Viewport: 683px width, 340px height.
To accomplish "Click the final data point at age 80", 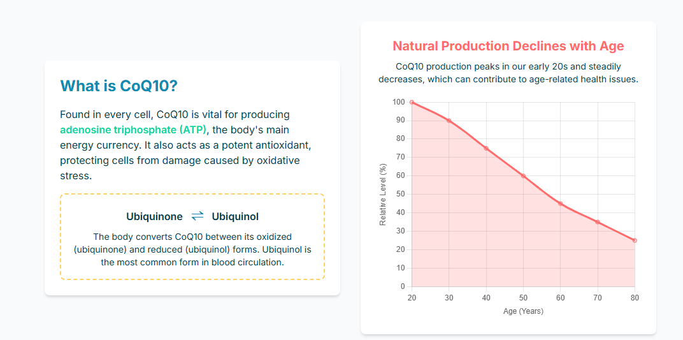I will click(x=635, y=240).
